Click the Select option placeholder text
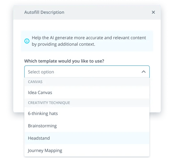 41,72
